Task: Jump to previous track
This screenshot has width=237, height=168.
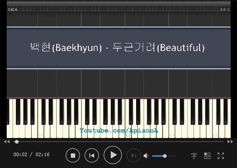Action: [x=92, y=155]
